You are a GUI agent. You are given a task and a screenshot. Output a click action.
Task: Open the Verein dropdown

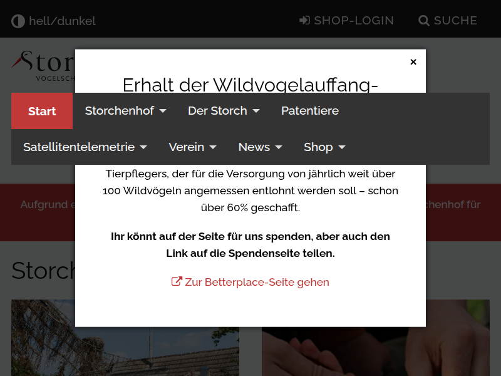click(x=193, y=147)
